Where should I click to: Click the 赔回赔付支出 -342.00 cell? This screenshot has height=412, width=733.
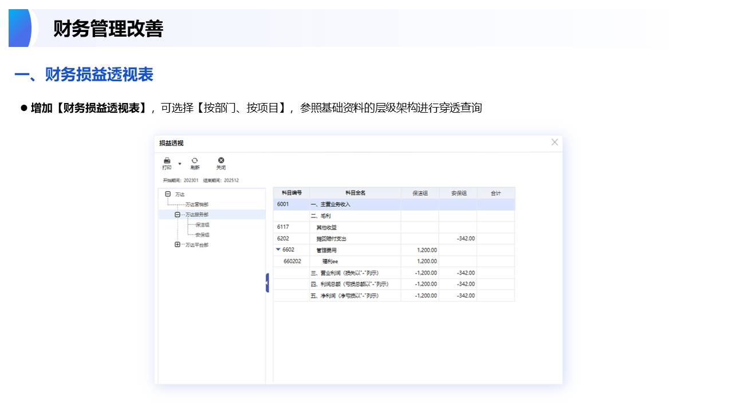click(458, 239)
